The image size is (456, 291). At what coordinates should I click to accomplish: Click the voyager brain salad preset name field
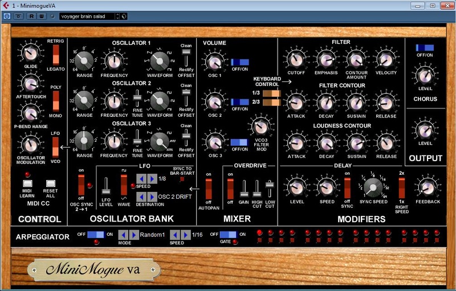pos(87,17)
